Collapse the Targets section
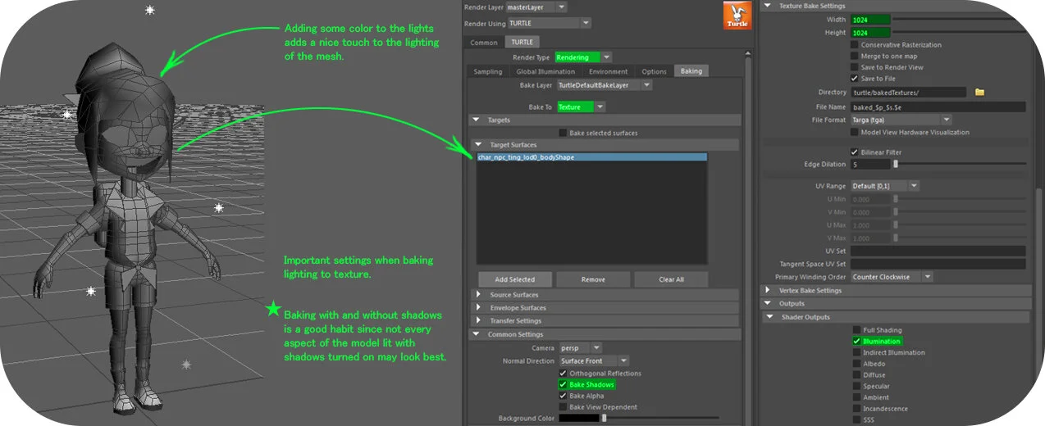 (x=477, y=120)
